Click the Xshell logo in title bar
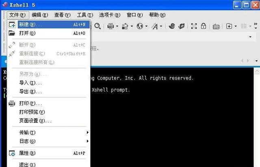The image size is (260, 167). click(x=5, y=4)
